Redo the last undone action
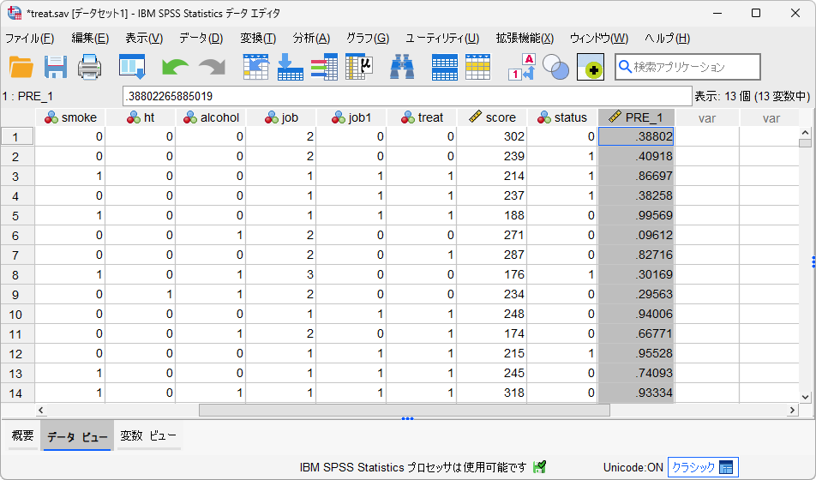Viewport: 816px width, 480px height. [x=213, y=67]
